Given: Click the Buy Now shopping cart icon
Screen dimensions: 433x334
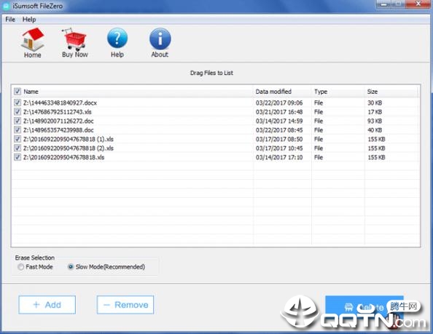Looking at the screenshot, I should 74,43.
